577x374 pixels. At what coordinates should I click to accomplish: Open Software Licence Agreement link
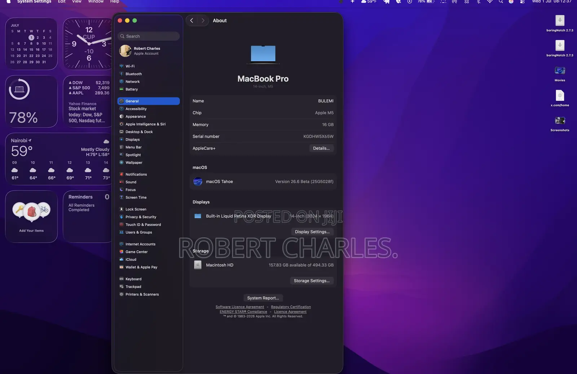[240, 307]
